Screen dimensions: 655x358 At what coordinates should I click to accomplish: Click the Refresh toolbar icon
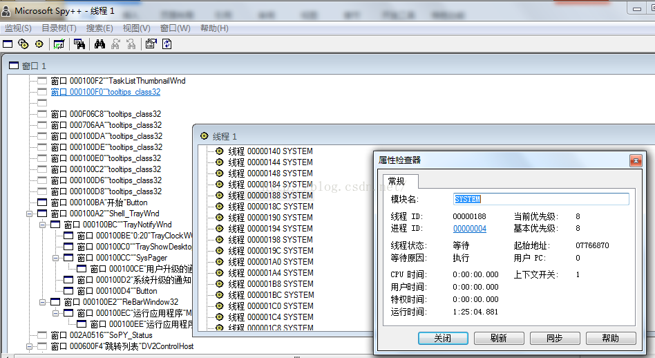click(167, 44)
